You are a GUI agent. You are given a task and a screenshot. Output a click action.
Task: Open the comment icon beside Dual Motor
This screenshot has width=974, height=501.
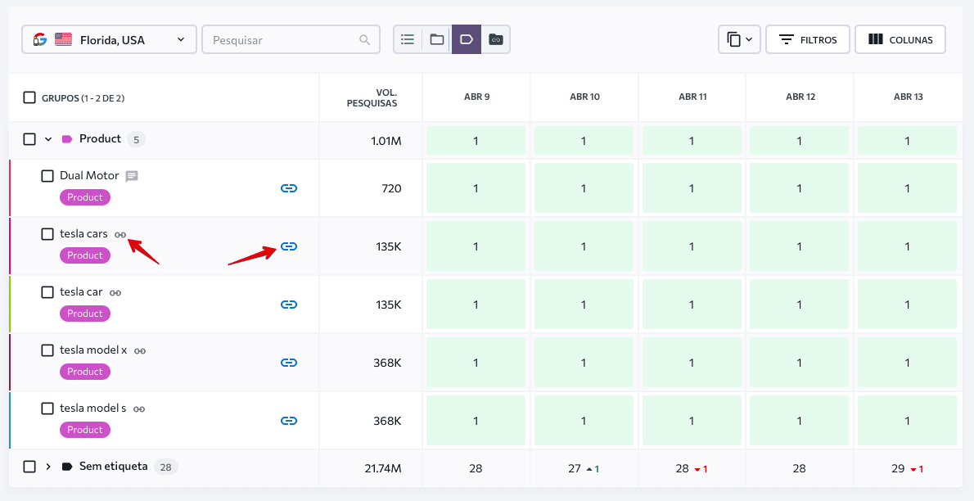pos(132,177)
